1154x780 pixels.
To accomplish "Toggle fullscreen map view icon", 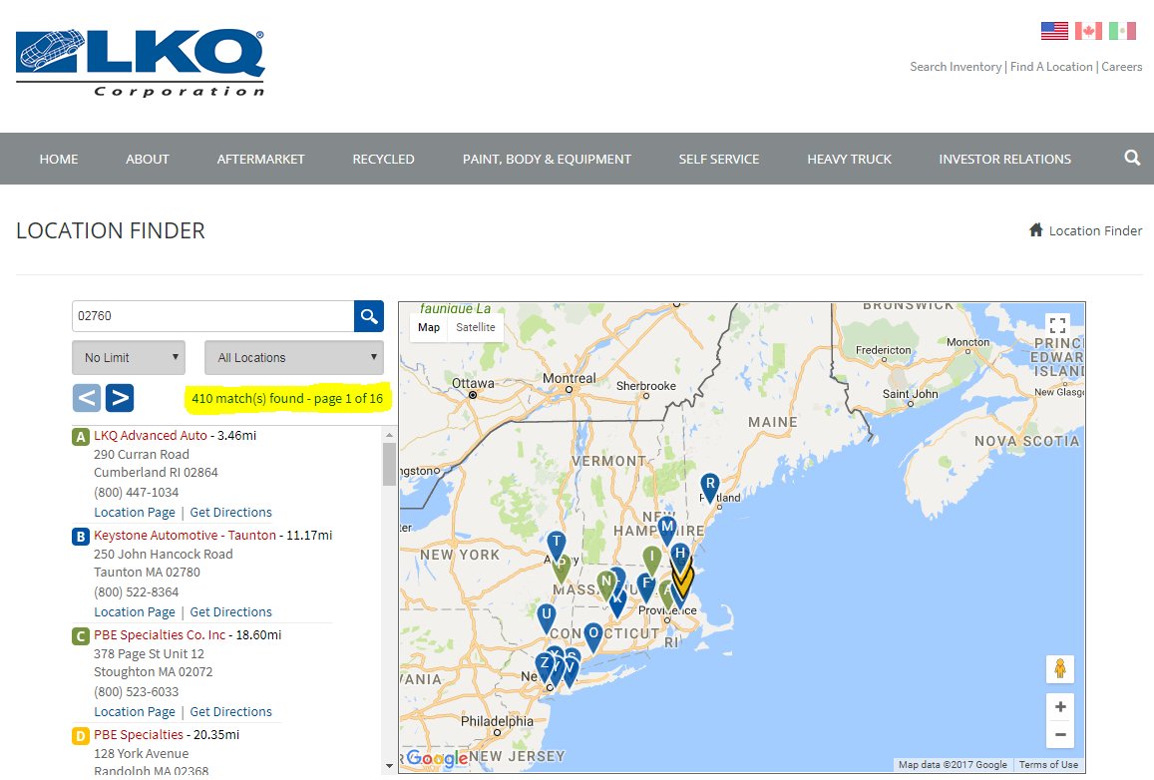I will [1057, 325].
